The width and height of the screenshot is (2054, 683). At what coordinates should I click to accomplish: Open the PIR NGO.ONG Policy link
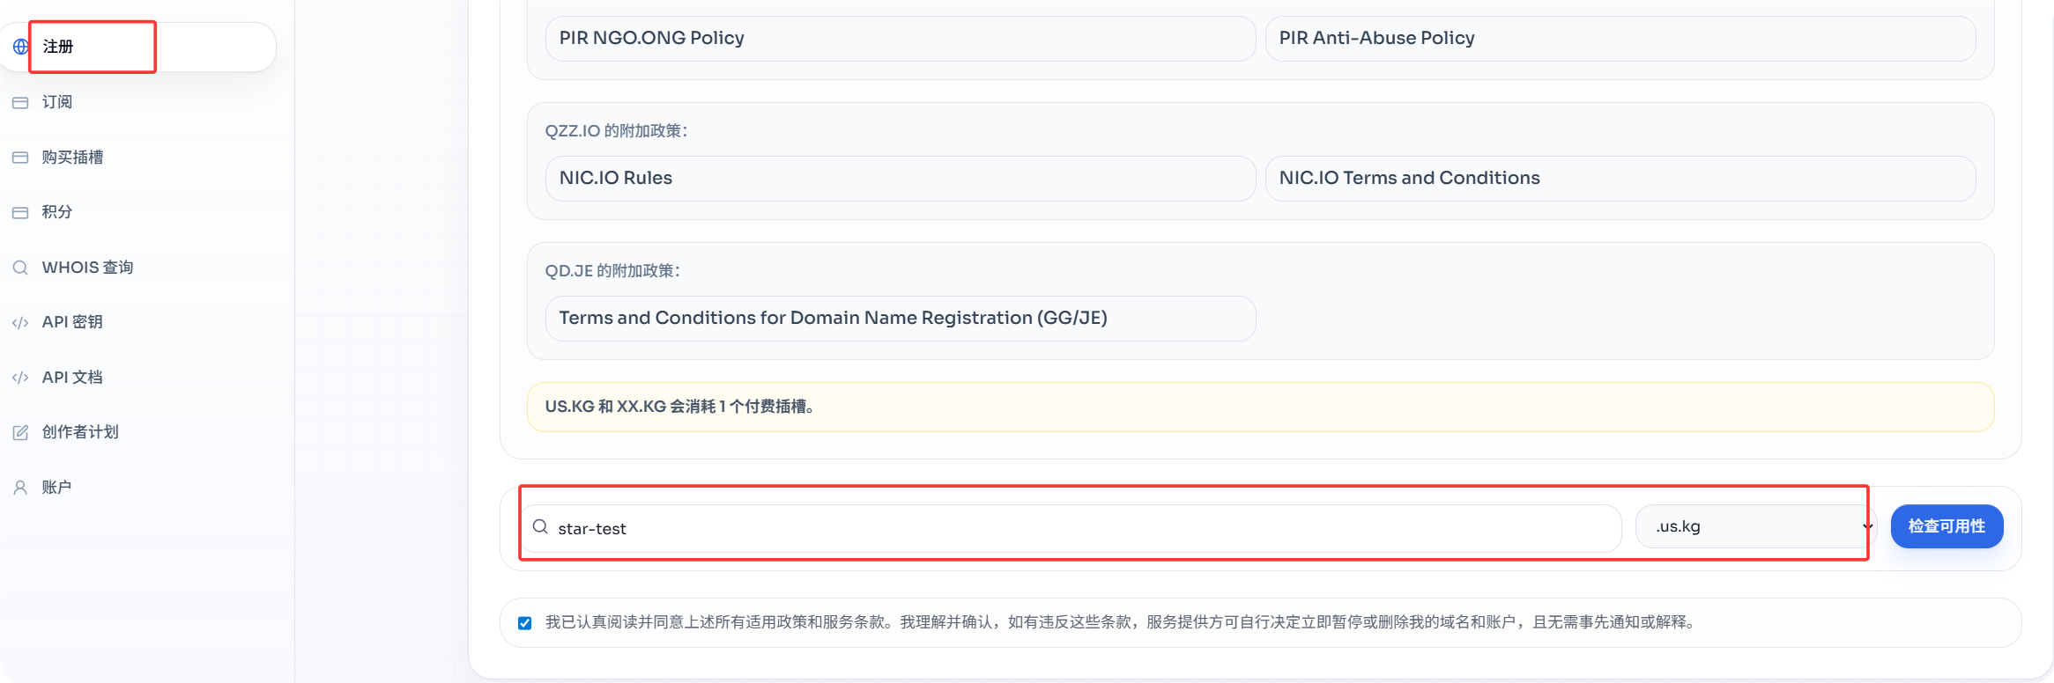[901, 39]
